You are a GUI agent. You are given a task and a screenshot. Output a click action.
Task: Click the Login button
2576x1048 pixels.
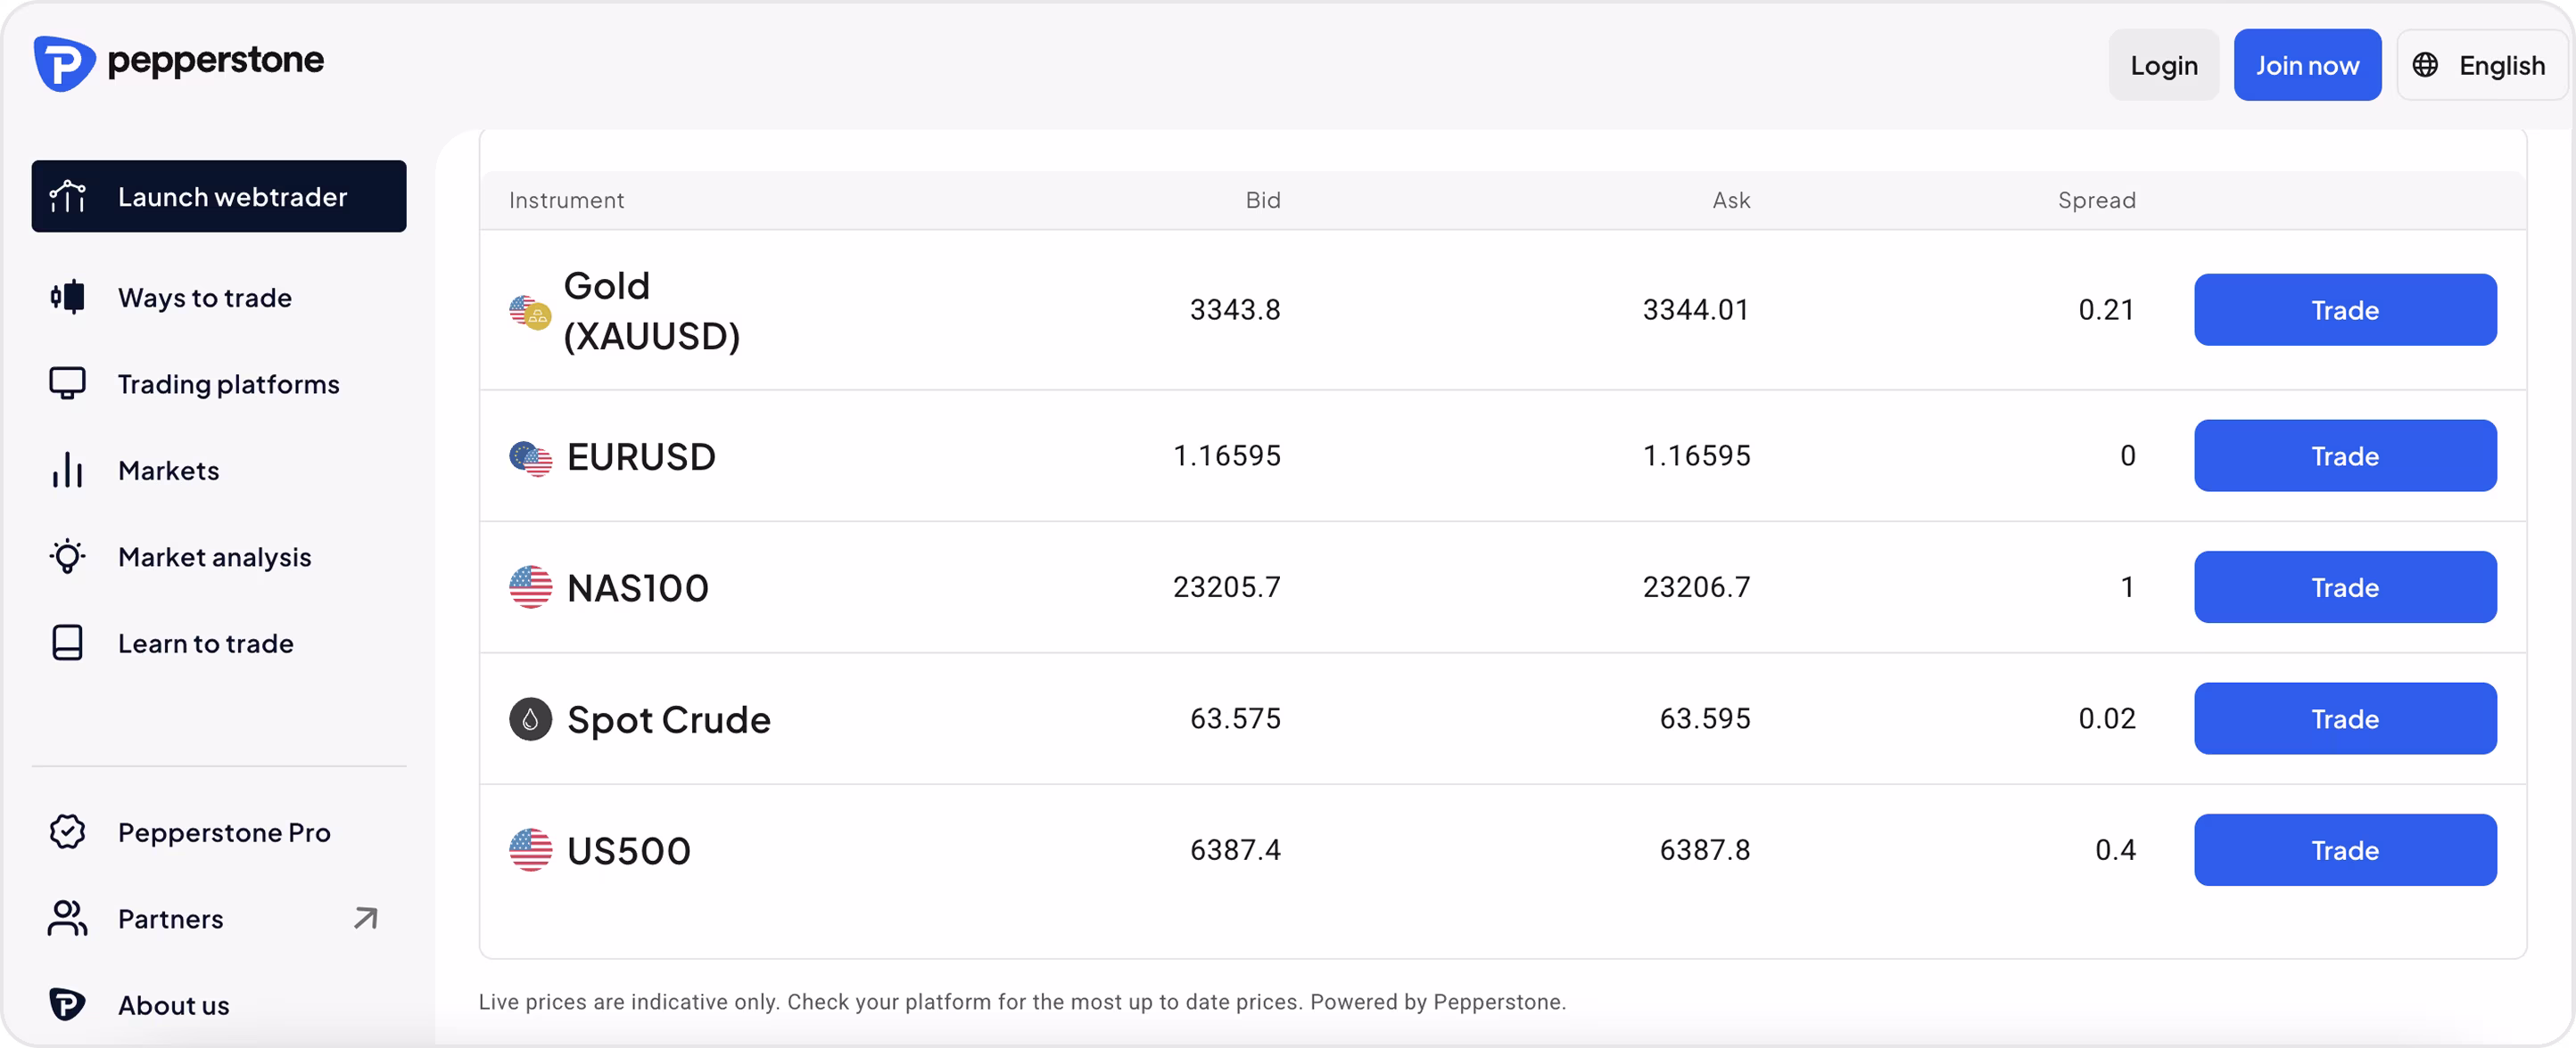(x=2164, y=65)
